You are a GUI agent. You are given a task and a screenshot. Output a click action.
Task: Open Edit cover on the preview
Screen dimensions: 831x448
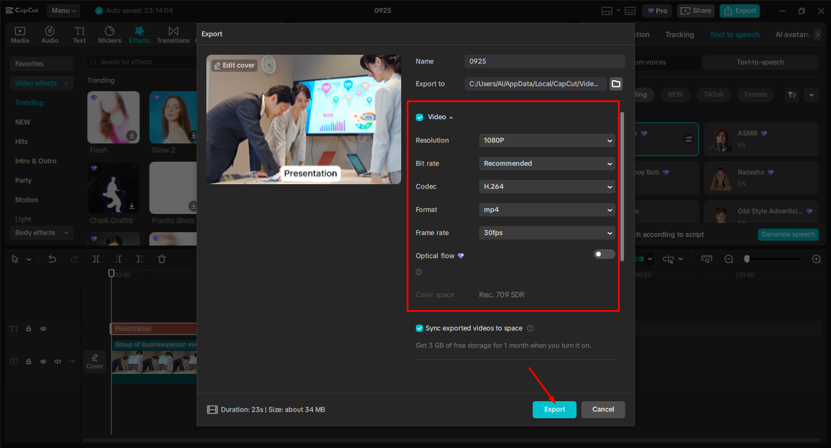click(x=234, y=64)
